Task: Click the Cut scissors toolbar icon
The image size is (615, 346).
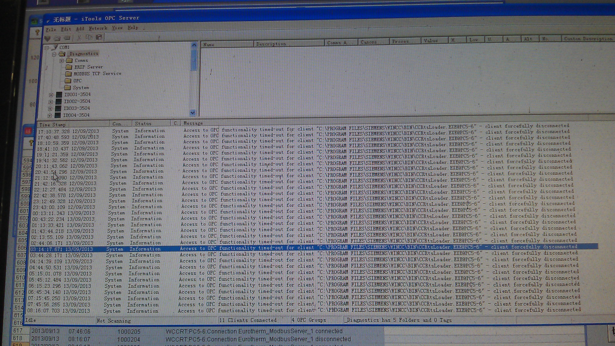Action: [x=79, y=38]
